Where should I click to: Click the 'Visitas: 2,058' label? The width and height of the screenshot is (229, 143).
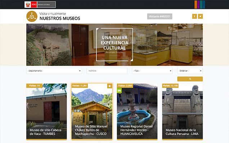[125, 86]
